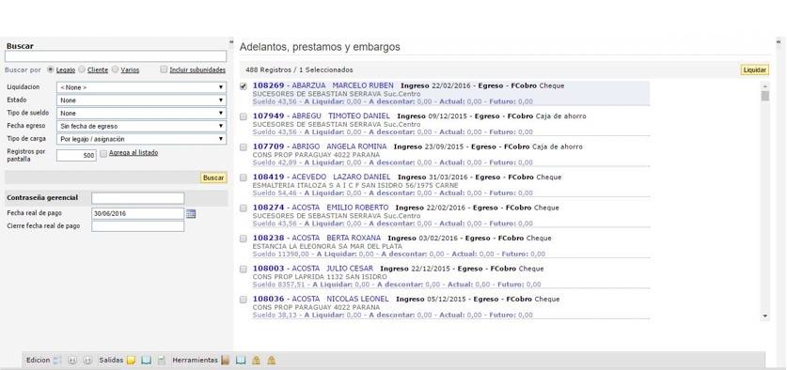Click 'Adelantos, prestamos y embargos' heading
The image size is (787, 370).
[320, 47]
